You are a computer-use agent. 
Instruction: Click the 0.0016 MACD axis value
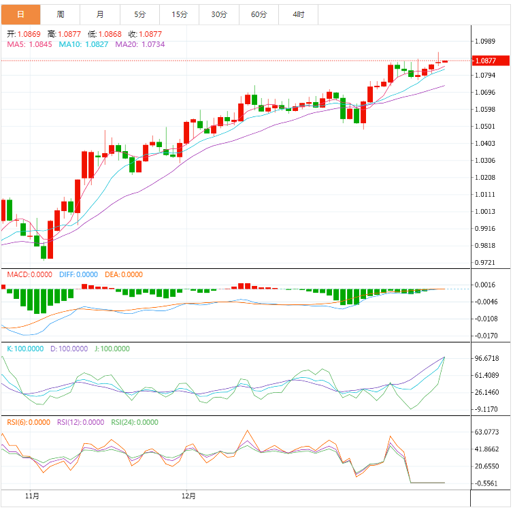coord(485,285)
